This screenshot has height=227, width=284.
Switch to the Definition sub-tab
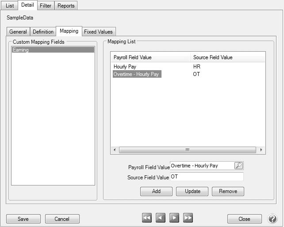pyautogui.click(x=43, y=32)
